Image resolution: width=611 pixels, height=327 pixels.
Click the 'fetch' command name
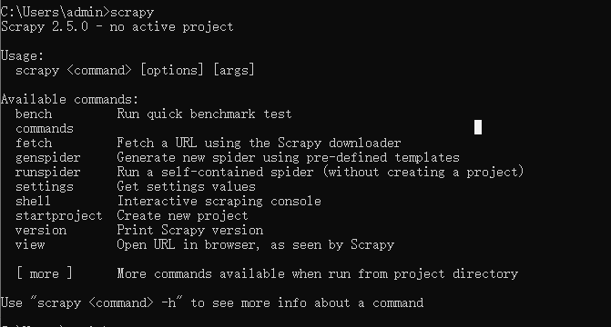coord(34,144)
